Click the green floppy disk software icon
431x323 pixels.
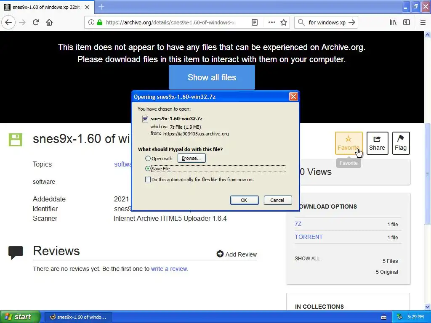(x=16, y=140)
